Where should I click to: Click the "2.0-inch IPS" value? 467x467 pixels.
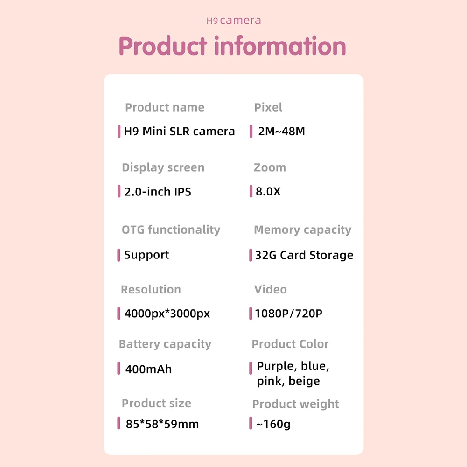pos(158,192)
